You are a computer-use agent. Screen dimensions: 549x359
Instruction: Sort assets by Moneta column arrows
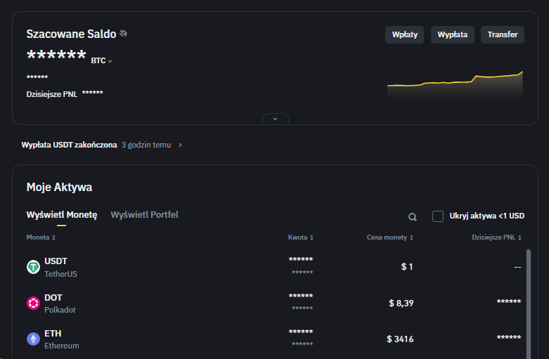pos(53,238)
